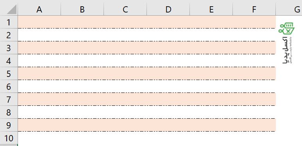The width and height of the screenshot is (302, 146).
Task: Select column A header
Action: pos(39,9)
